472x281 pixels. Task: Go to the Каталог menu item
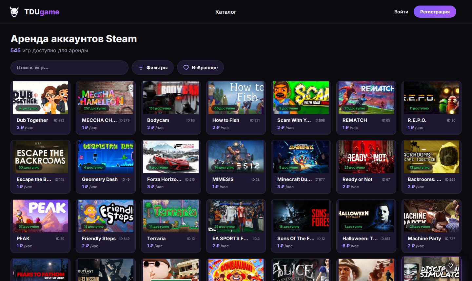226,12
